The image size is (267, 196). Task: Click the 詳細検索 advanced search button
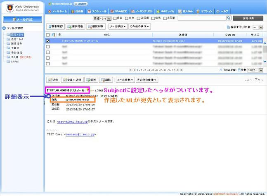coord(248,19)
